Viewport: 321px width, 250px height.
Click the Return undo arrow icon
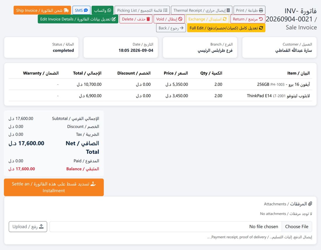tap(261, 19)
